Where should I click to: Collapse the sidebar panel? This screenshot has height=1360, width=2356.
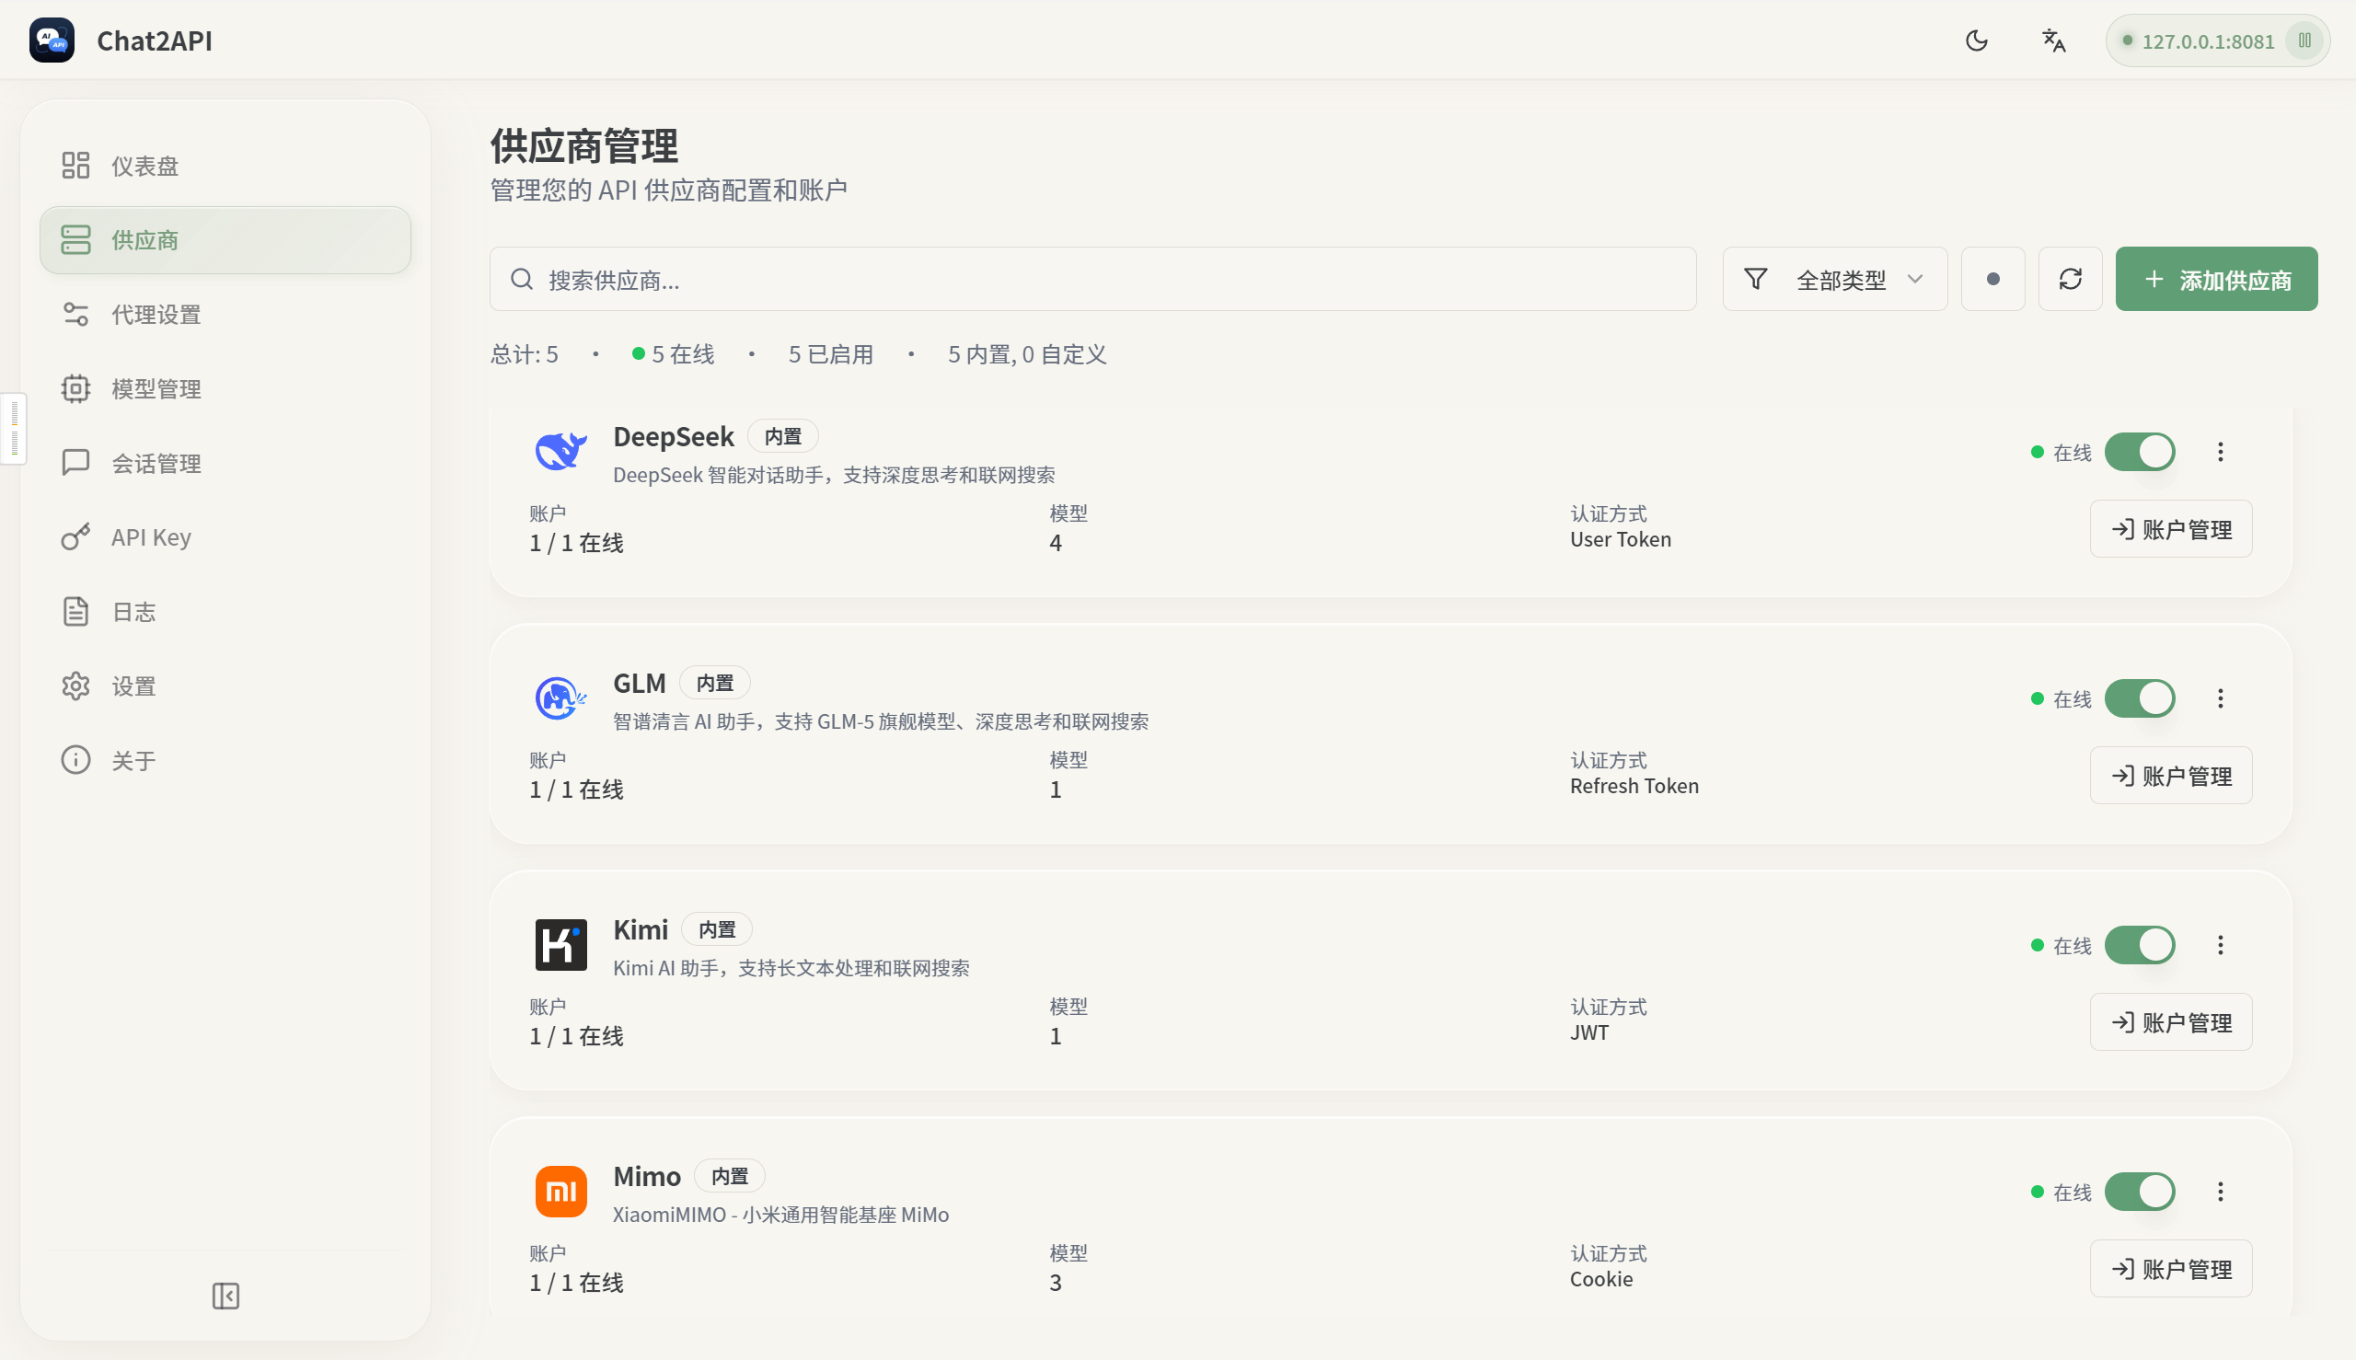[225, 1296]
